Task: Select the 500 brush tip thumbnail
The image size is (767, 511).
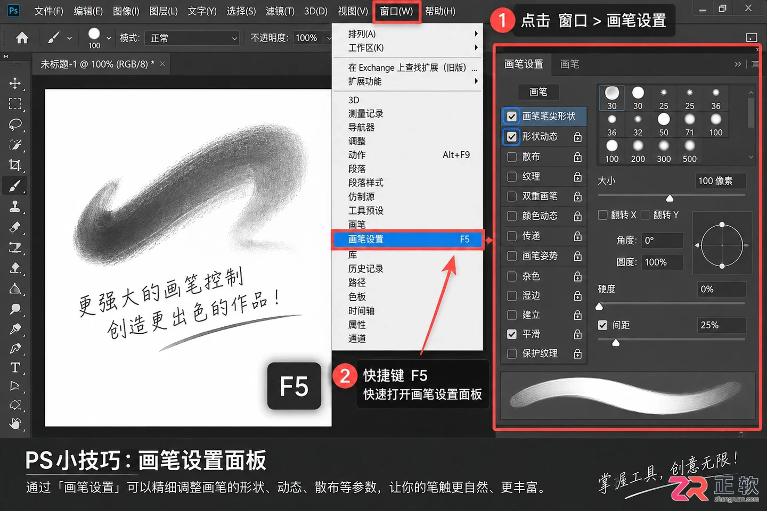Action: point(690,152)
